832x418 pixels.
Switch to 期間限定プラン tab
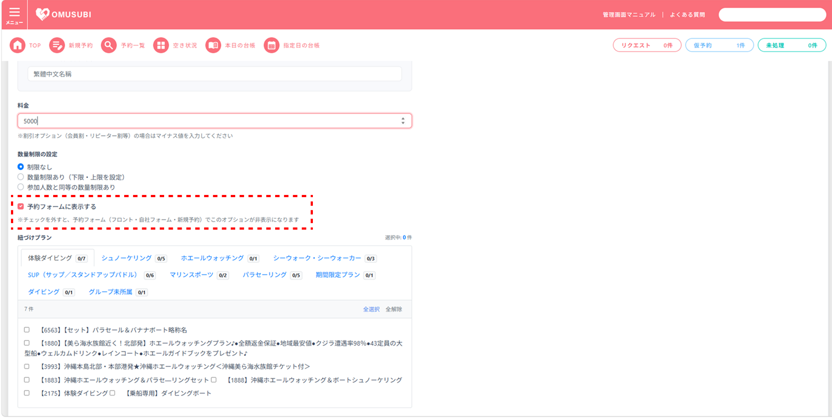[x=345, y=275]
